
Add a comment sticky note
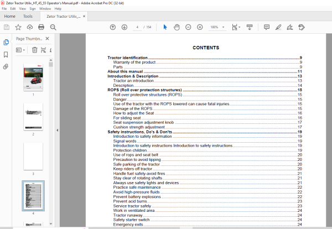(x=267, y=27)
